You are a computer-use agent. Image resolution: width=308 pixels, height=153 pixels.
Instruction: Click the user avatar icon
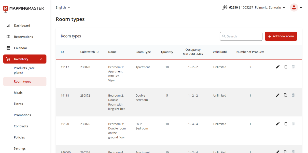(x=294, y=8)
